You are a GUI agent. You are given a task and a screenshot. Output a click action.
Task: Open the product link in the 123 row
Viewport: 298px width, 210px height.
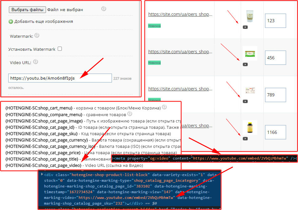(180, 15)
